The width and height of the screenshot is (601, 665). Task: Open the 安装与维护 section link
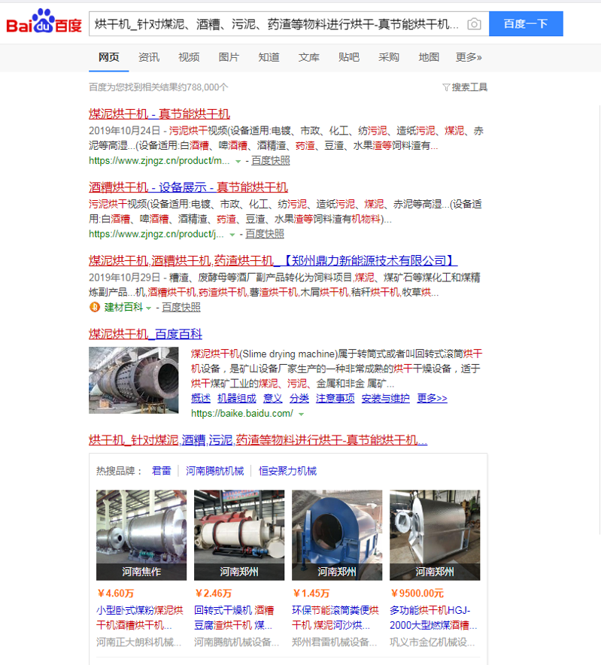point(386,398)
